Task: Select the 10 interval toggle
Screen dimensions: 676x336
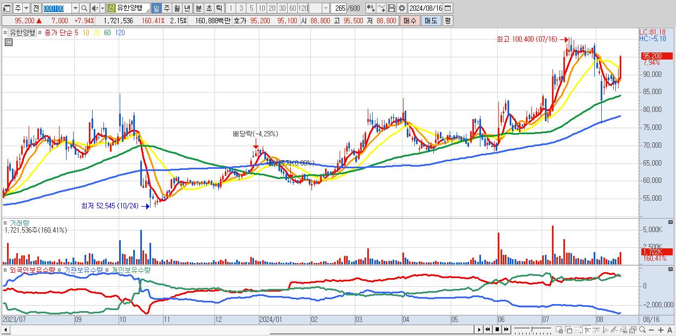Action: coord(262,8)
